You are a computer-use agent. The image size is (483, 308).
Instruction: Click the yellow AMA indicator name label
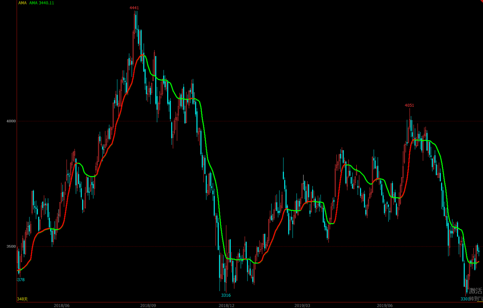tap(22, 3)
